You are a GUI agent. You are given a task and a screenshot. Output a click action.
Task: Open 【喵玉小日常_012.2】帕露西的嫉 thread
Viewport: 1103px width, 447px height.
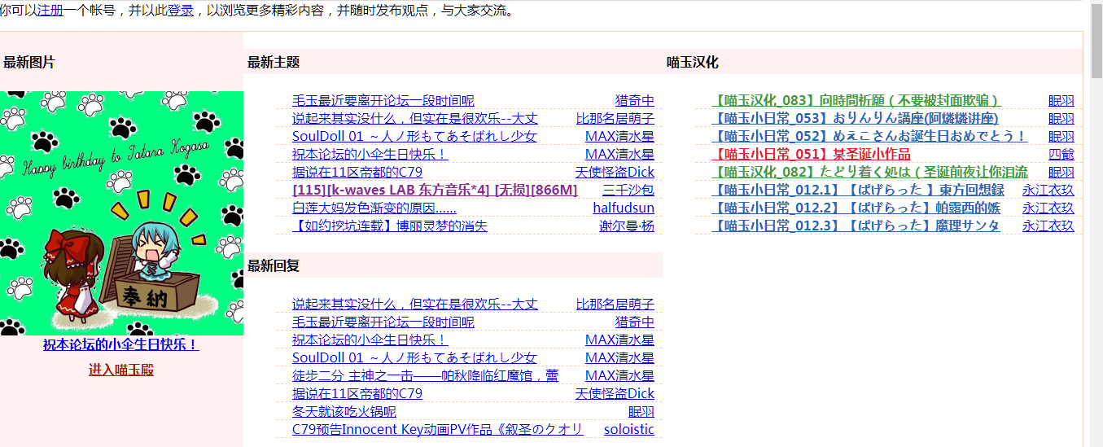856,208
